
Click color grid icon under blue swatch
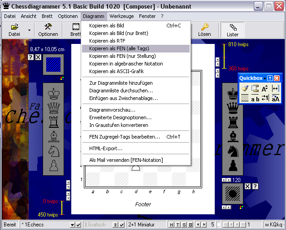(62, 78)
